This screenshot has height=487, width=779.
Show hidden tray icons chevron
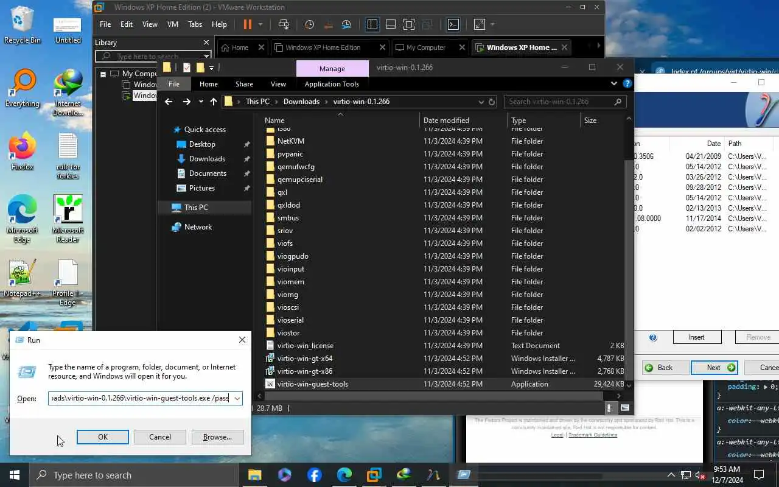click(671, 475)
